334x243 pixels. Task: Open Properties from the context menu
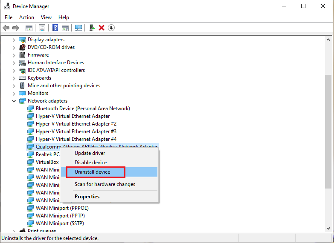point(87,197)
